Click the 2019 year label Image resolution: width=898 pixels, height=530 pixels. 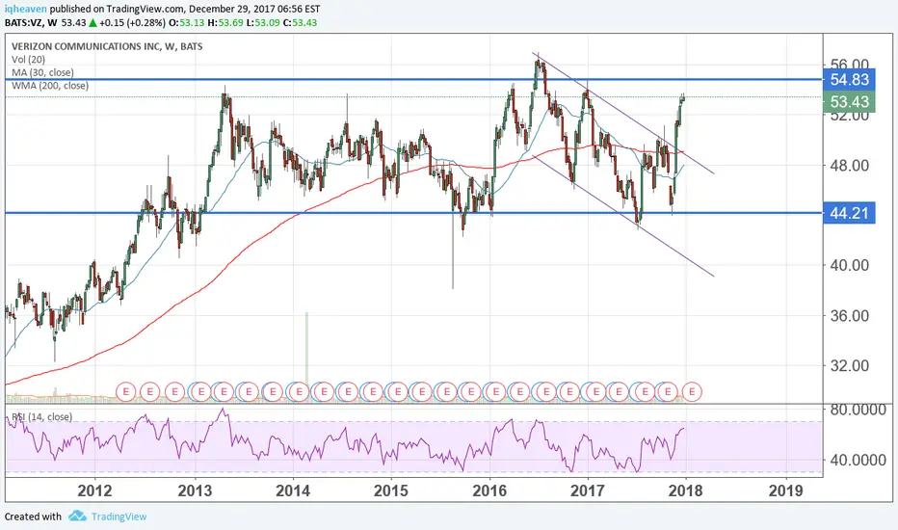point(786,490)
